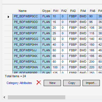Image resolution: width=102 pixels, height=102 pixels.
Task: Click the Name column header
Action: [x=27, y=11]
